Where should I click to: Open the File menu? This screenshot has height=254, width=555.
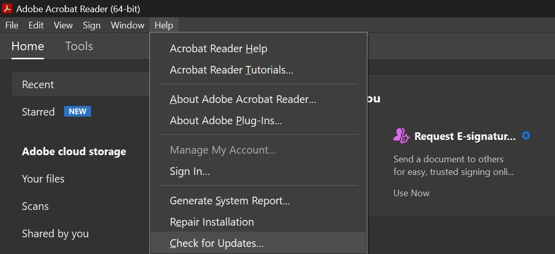click(x=11, y=25)
